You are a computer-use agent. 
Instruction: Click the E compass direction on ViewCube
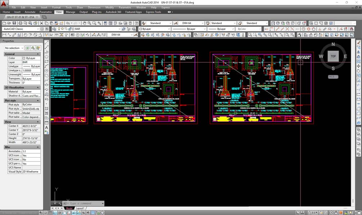click(x=345, y=56)
